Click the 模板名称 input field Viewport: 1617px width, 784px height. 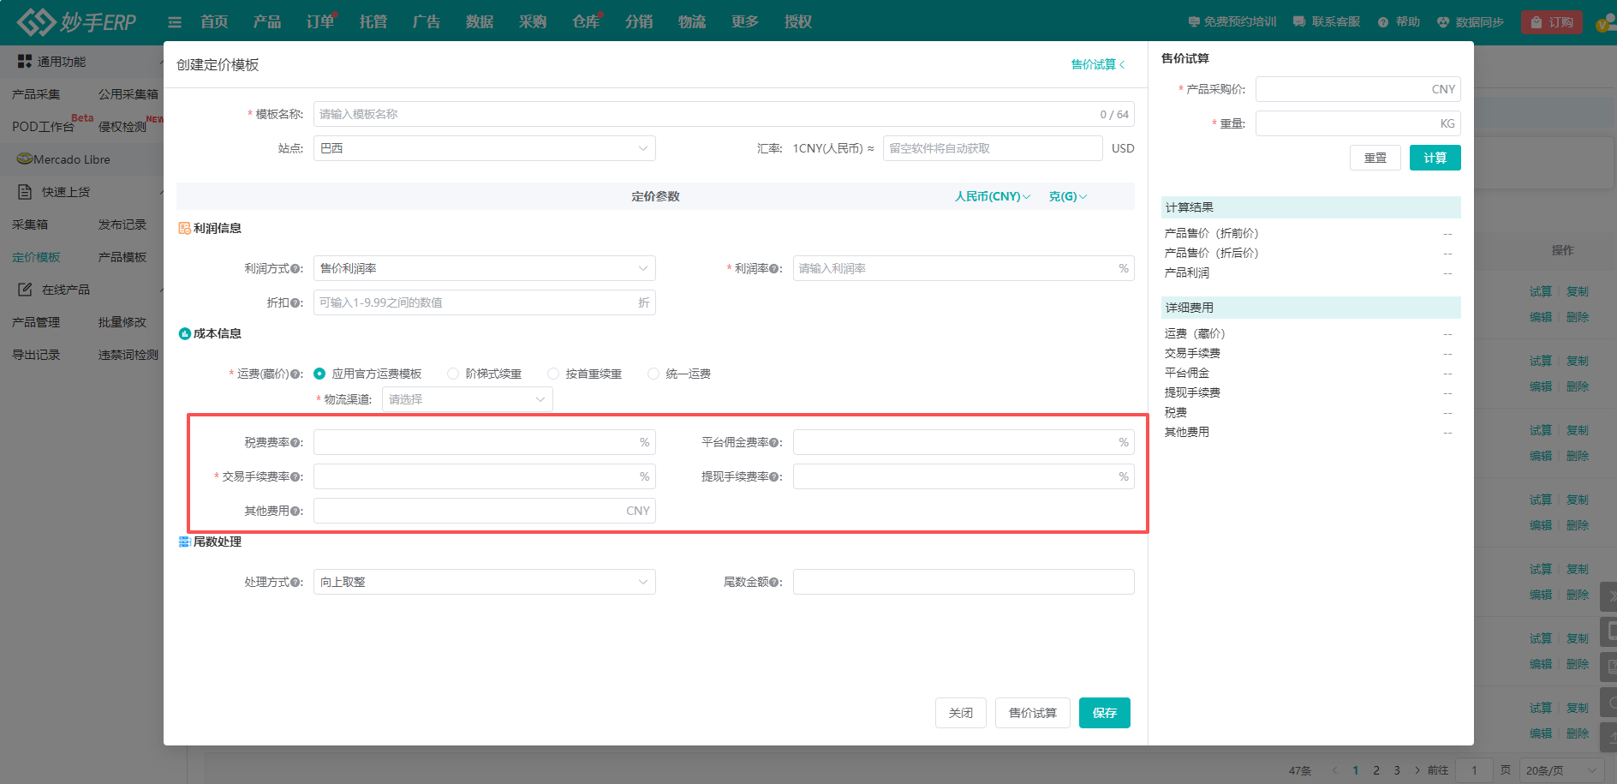click(702, 114)
